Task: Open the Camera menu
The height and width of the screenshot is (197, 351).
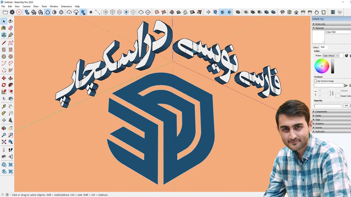Action: tap(26, 6)
